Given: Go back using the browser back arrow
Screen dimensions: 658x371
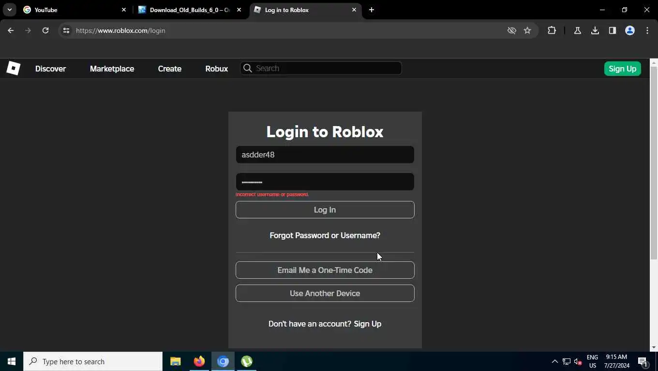Looking at the screenshot, I should click(11, 30).
